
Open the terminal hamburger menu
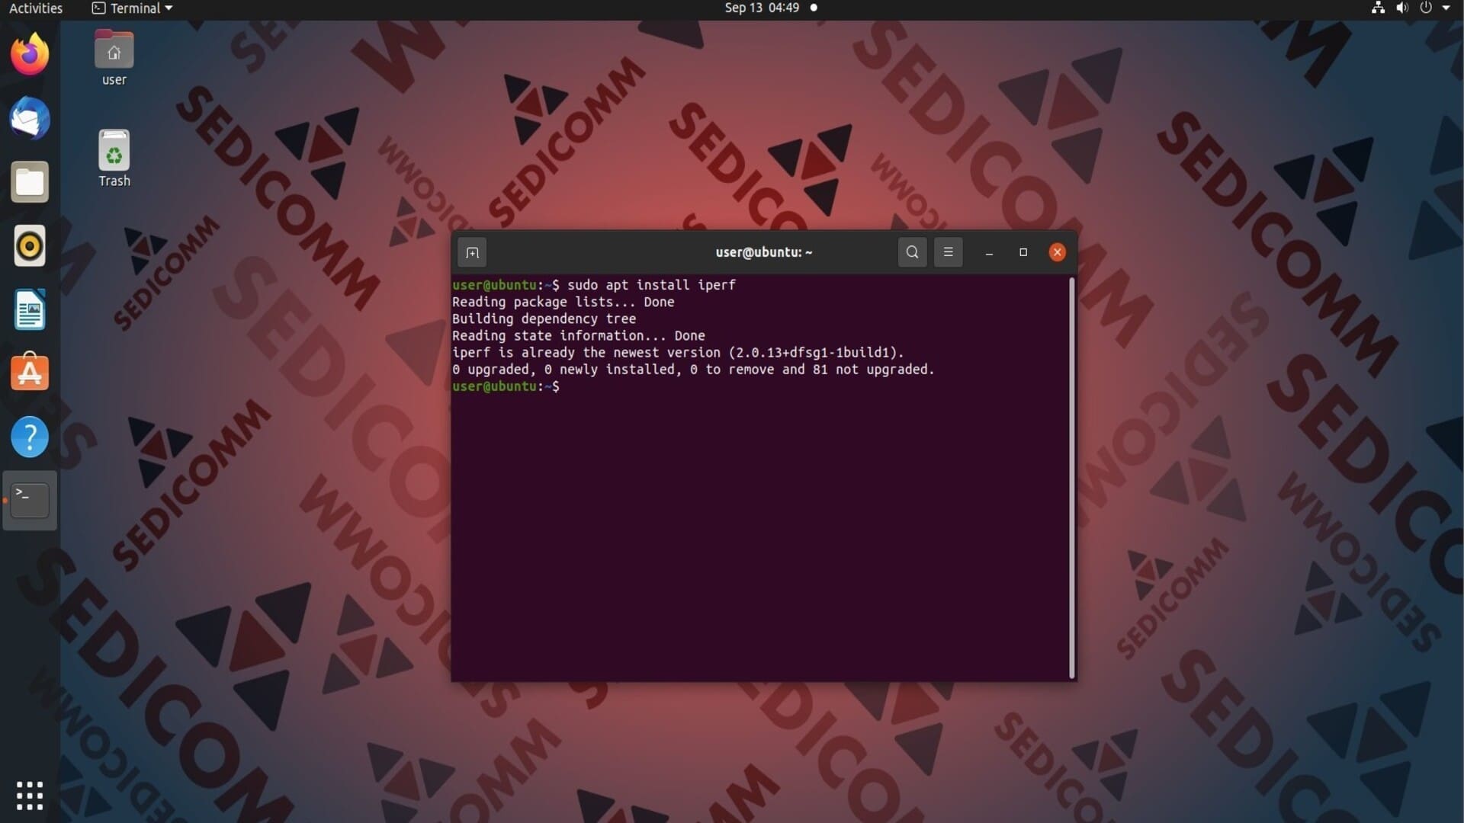[x=948, y=252]
